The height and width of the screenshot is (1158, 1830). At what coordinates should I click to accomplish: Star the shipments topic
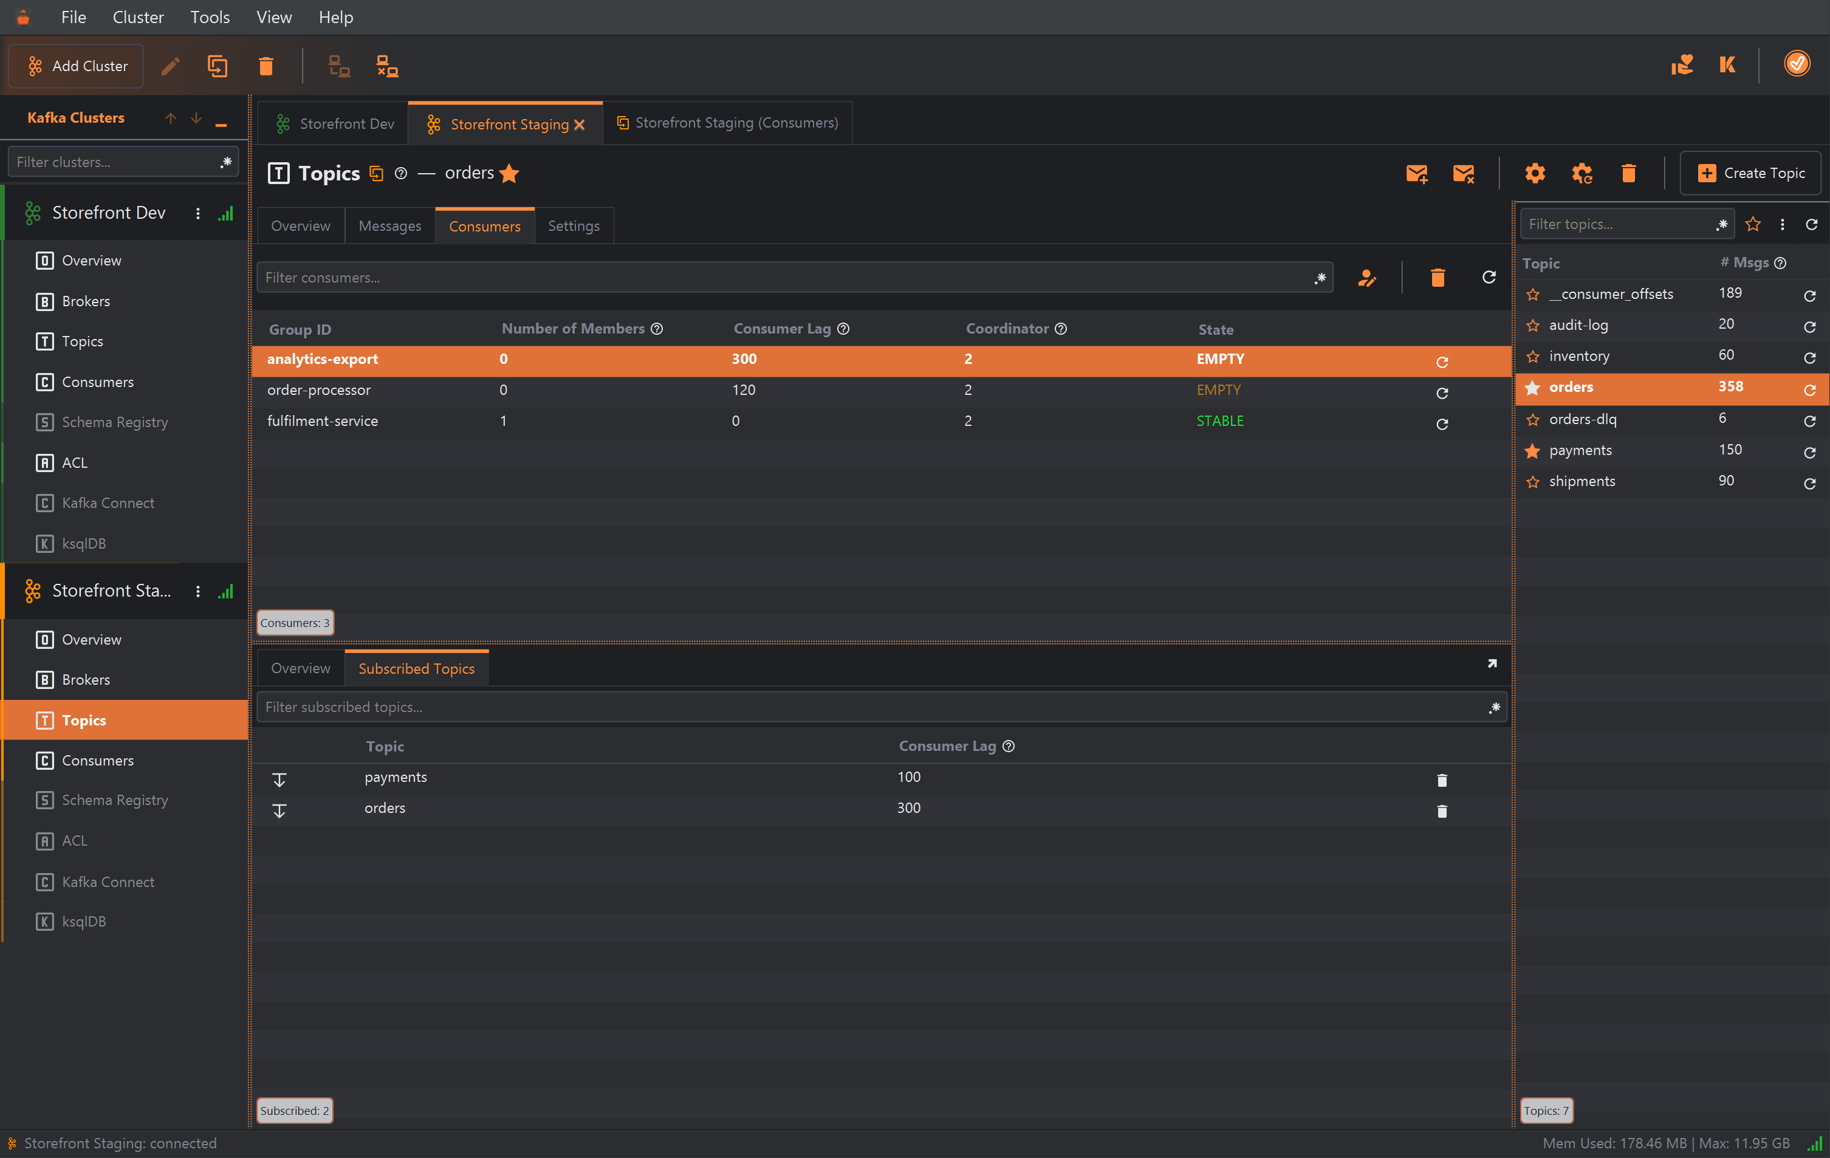1533,482
